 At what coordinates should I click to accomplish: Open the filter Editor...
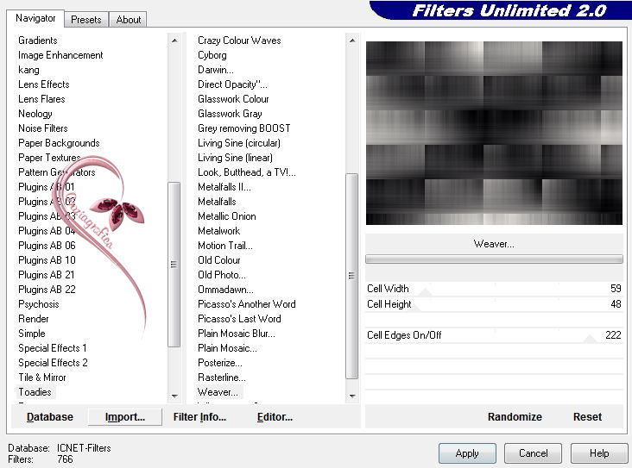pyautogui.click(x=275, y=417)
